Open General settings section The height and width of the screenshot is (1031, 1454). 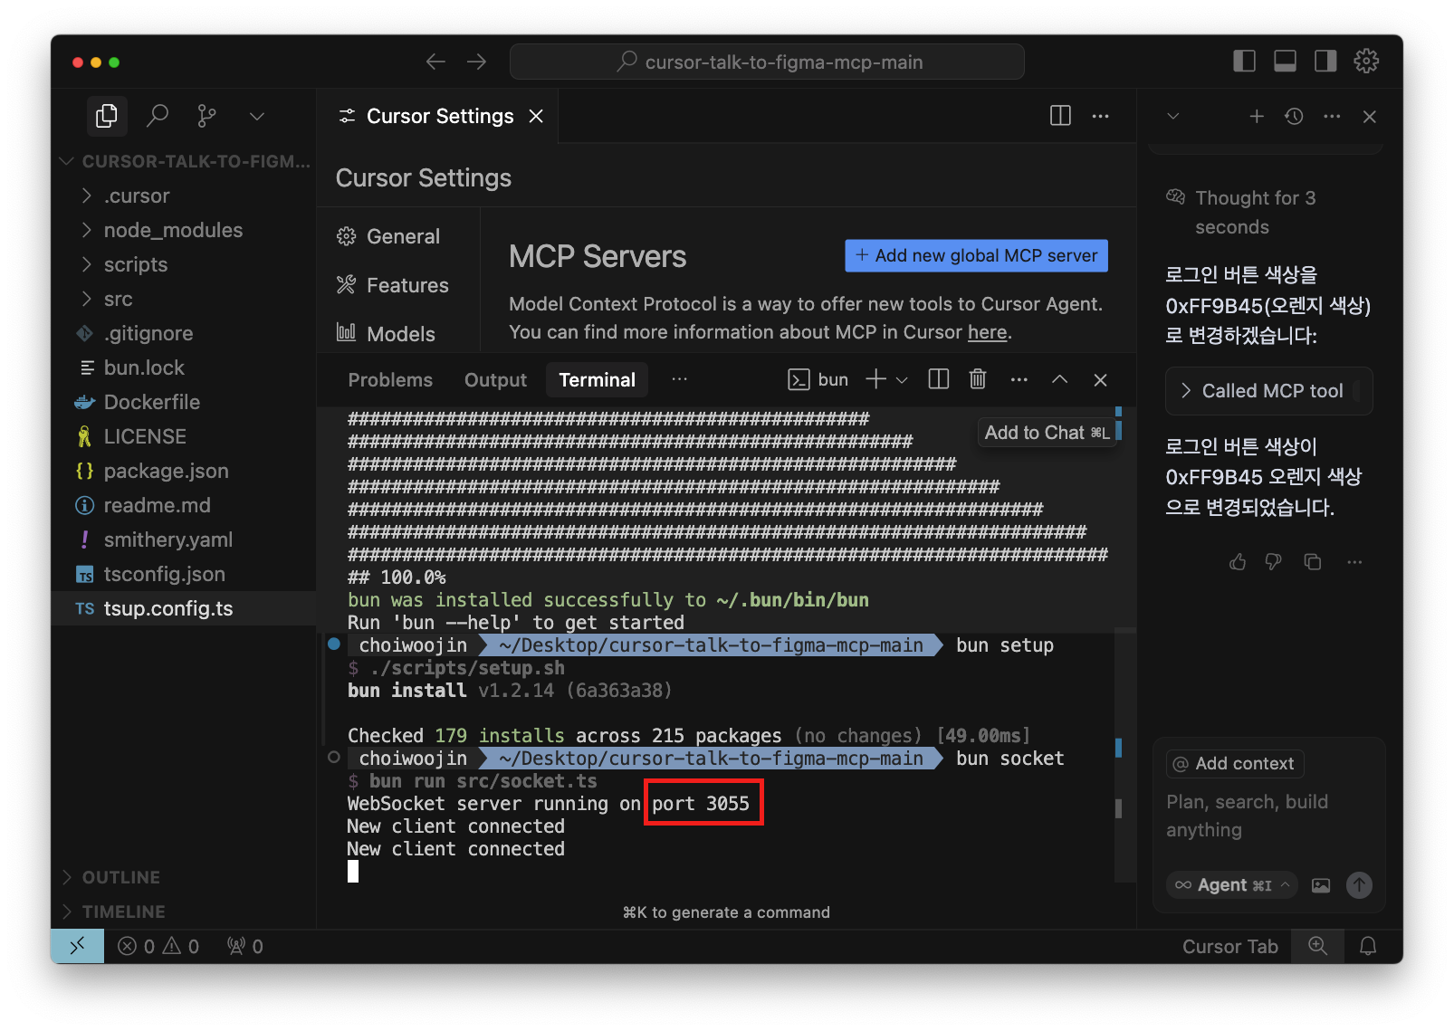click(387, 236)
